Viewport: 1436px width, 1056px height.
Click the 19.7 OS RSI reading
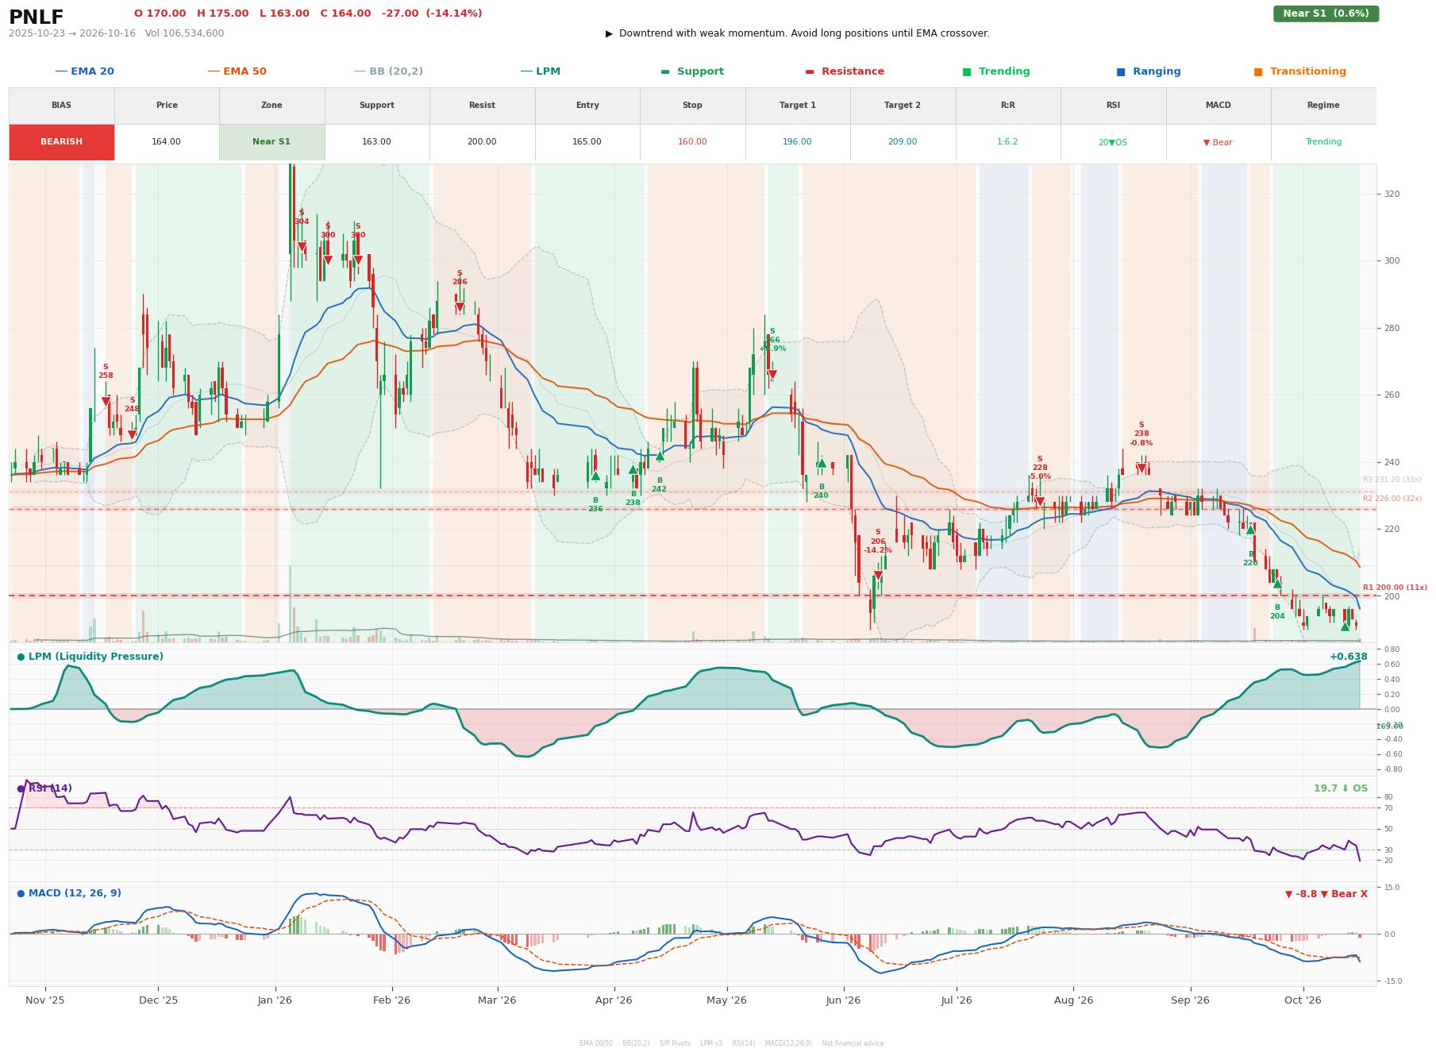[1341, 788]
